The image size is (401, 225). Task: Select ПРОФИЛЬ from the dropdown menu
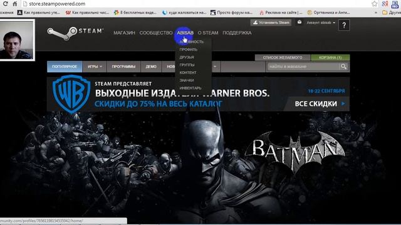click(x=188, y=49)
